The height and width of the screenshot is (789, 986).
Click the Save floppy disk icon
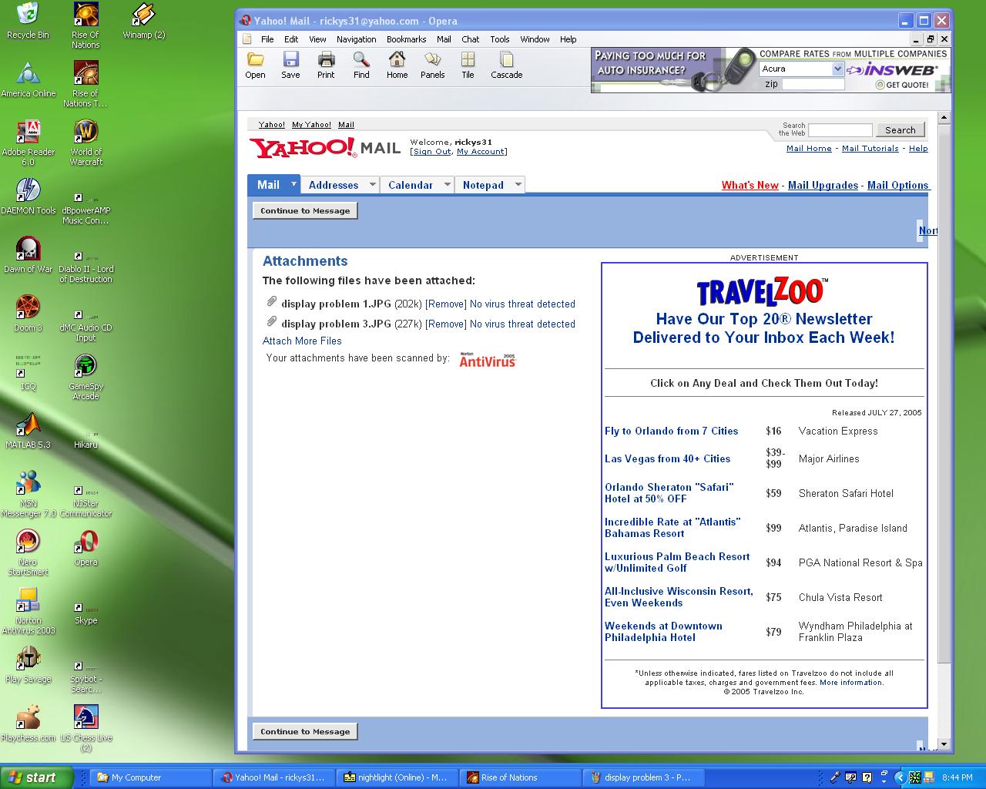tap(290, 65)
